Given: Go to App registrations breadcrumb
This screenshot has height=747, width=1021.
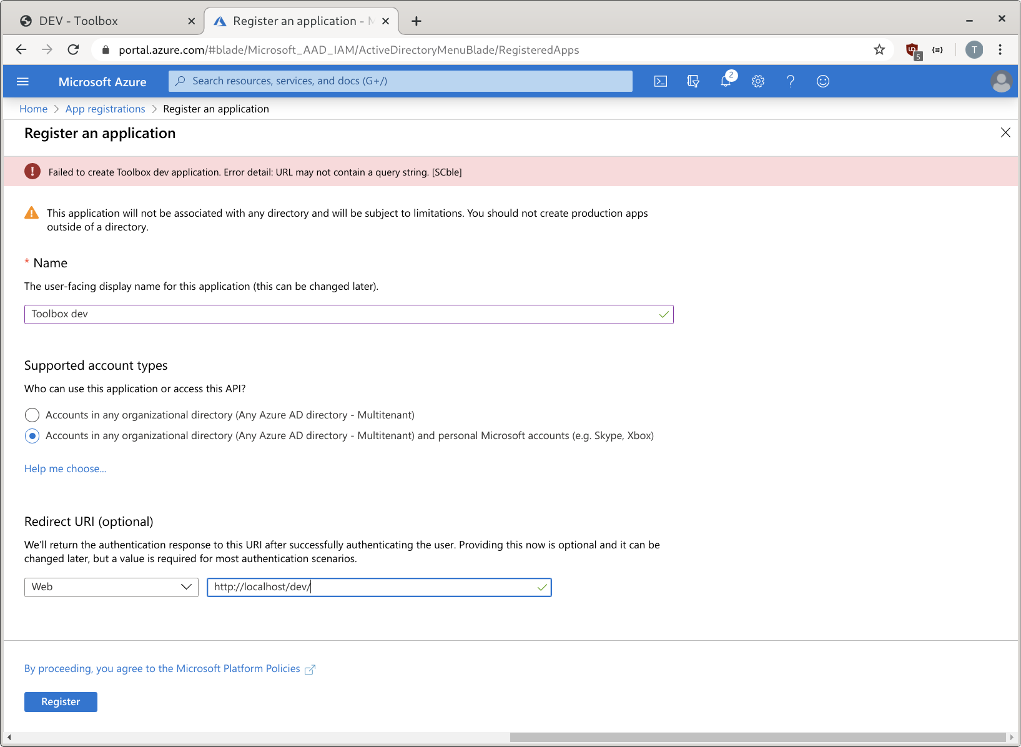Looking at the screenshot, I should tap(106, 109).
